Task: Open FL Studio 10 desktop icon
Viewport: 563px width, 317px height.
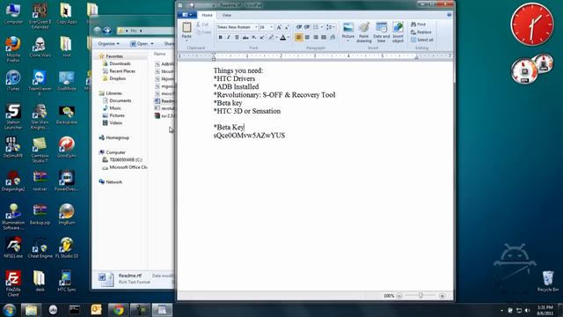Action: 67,248
